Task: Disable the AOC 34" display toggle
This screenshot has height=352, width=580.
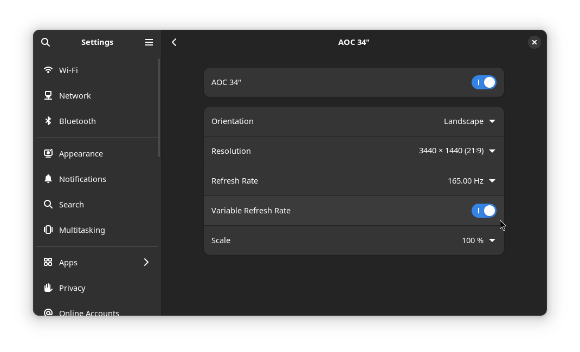Action: click(484, 82)
